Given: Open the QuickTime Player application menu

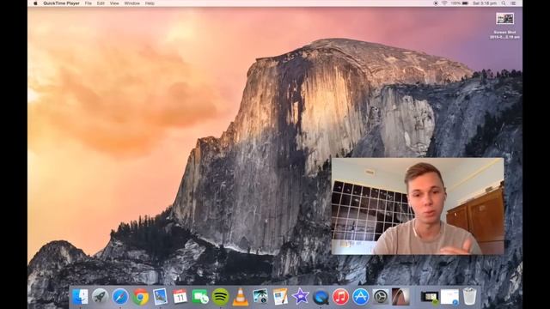Looking at the screenshot, I should [x=61, y=3].
